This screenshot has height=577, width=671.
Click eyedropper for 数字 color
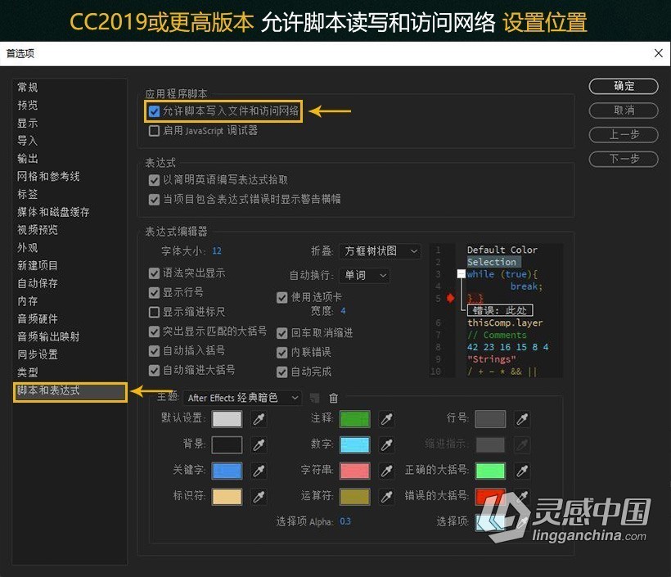386,445
